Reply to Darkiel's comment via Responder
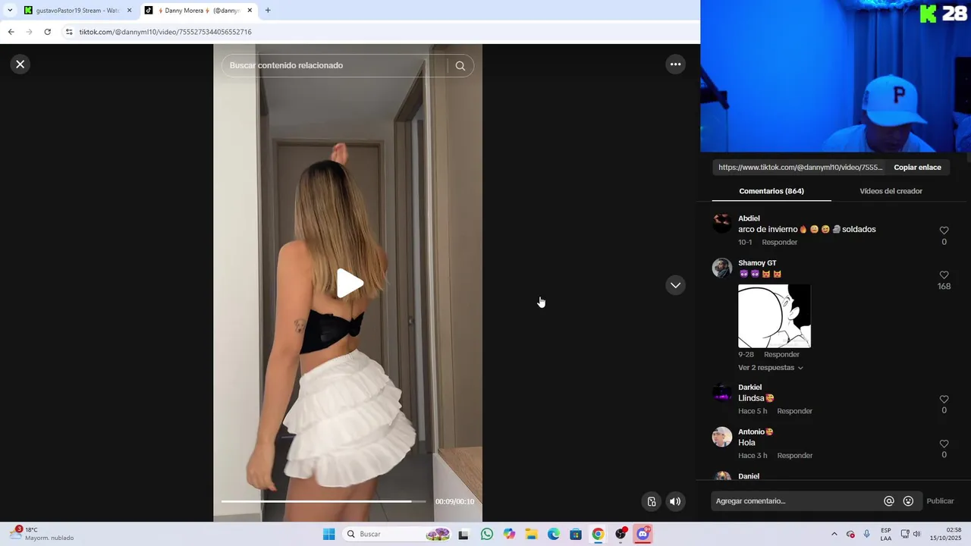The image size is (971, 546). (794, 411)
